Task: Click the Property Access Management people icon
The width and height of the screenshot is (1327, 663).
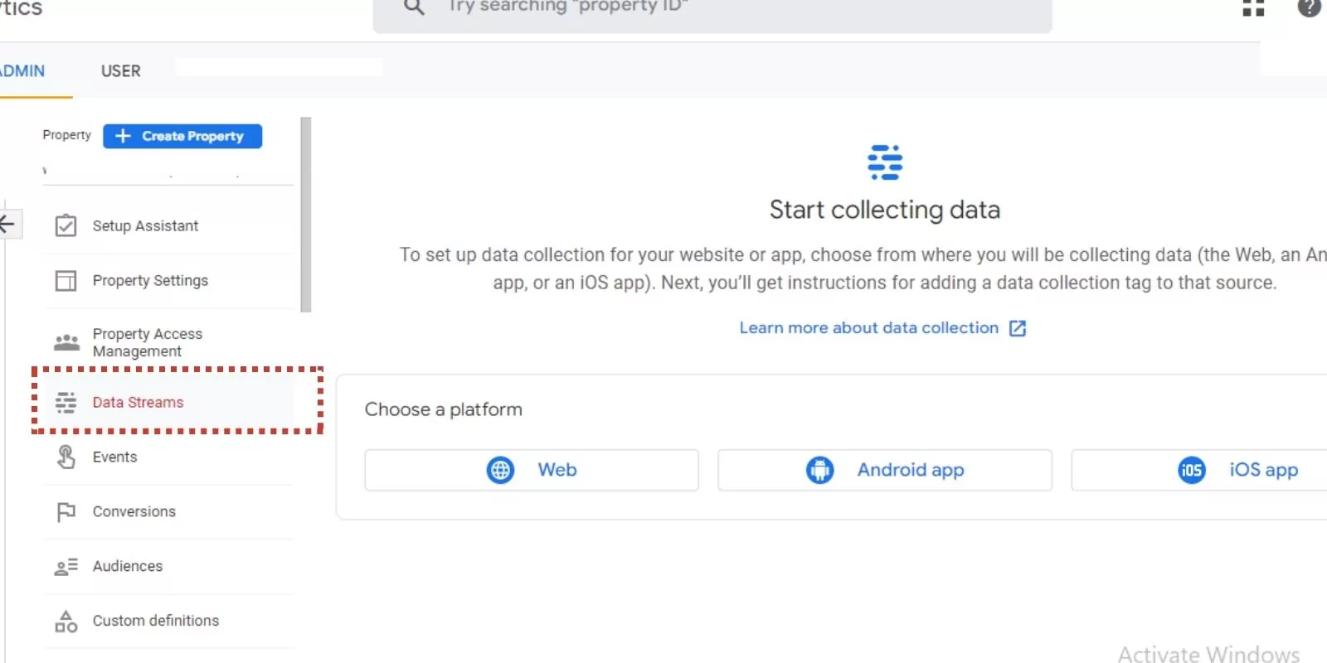Action: click(x=66, y=342)
